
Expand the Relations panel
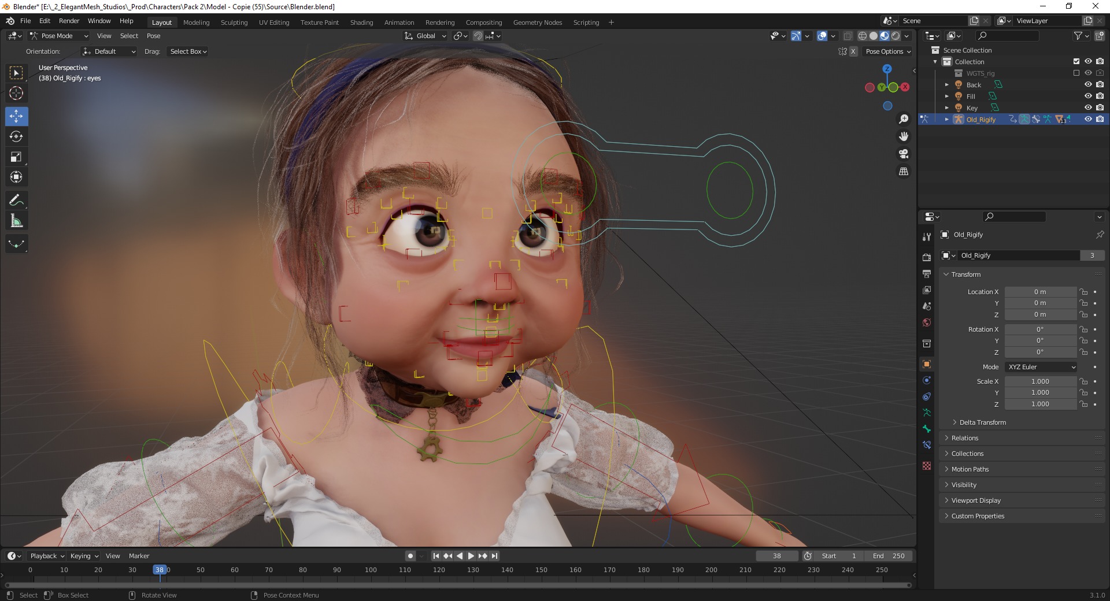click(1022, 438)
